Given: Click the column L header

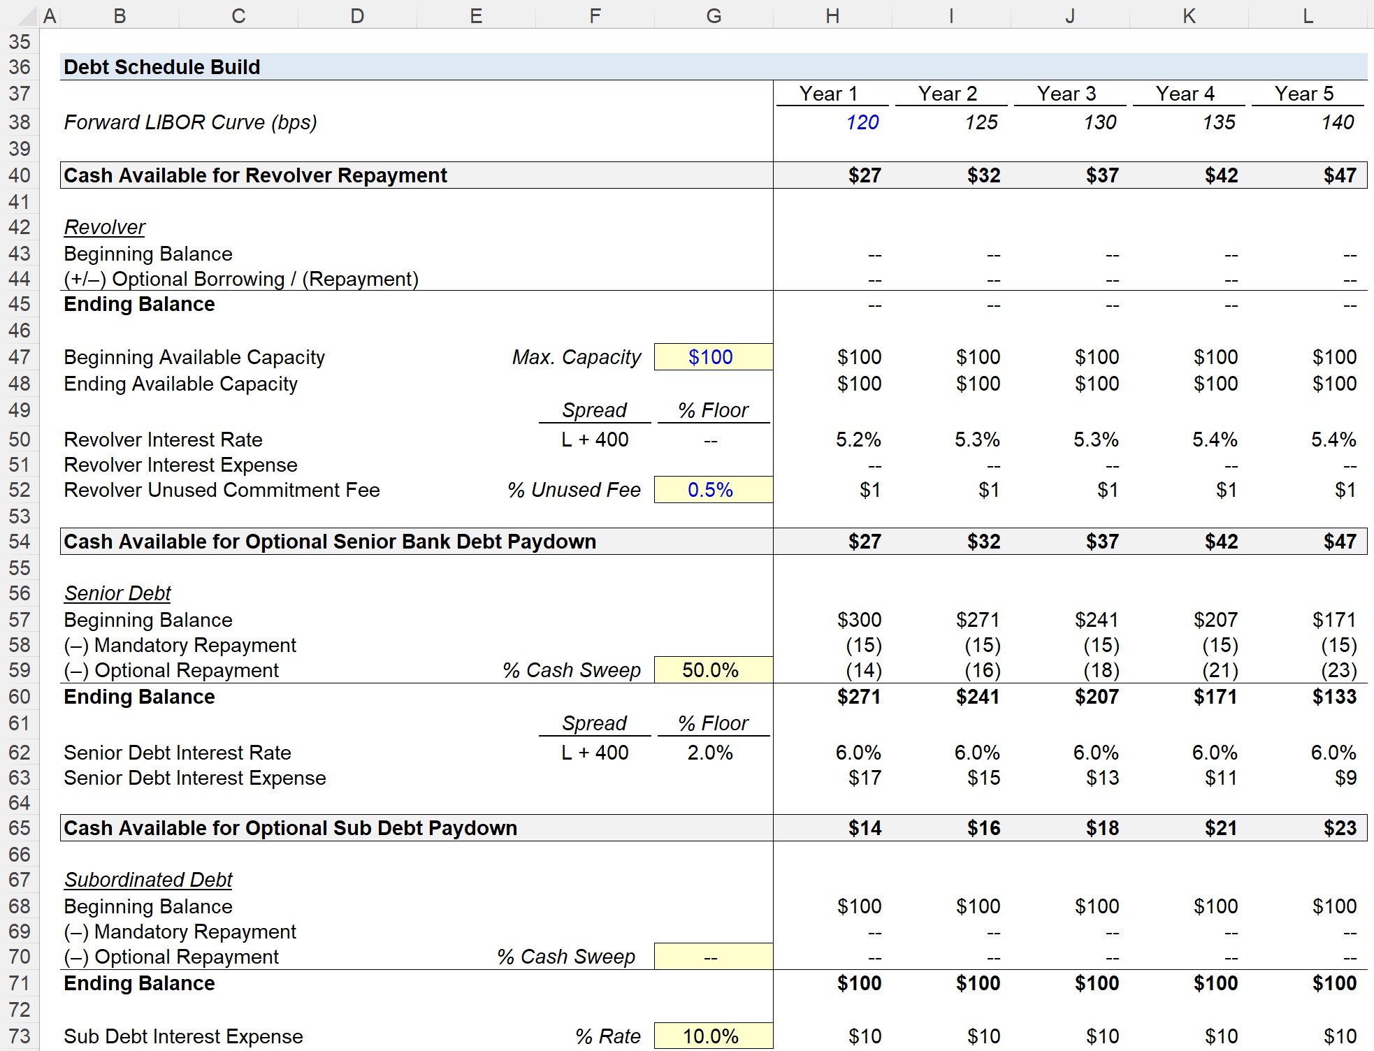Looking at the screenshot, I should pos(1308,15).
